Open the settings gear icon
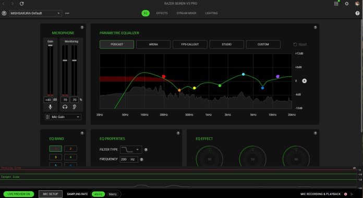Image resolution: width=363 pixels, height=198 pixels. click(x=346, y=4)
